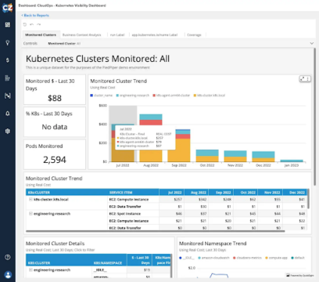Open the app.kubernetes.io/name Label tab
319x282 pixels.
[155, 34]
